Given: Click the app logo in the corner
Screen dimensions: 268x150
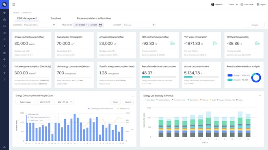Looking at the screenshot, I should [x=4, y=4].
